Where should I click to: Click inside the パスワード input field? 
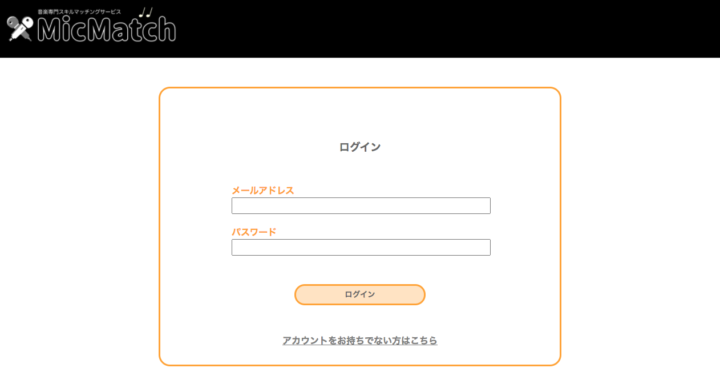click(x=361, y=247)
